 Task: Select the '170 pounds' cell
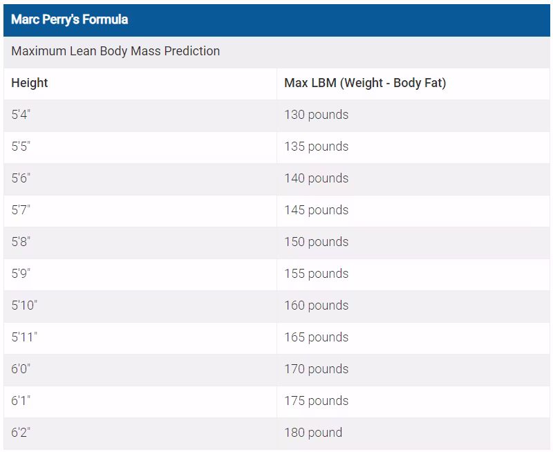[x=413, y=370]
